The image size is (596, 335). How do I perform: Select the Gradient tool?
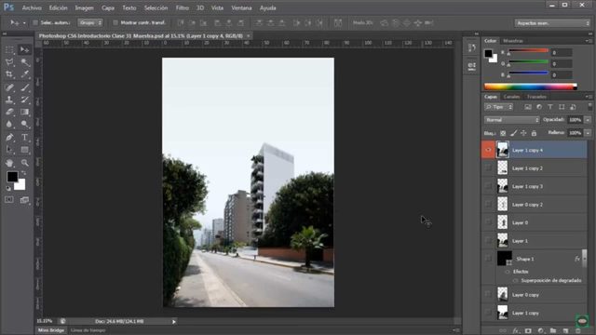click(x=25, y=112)
